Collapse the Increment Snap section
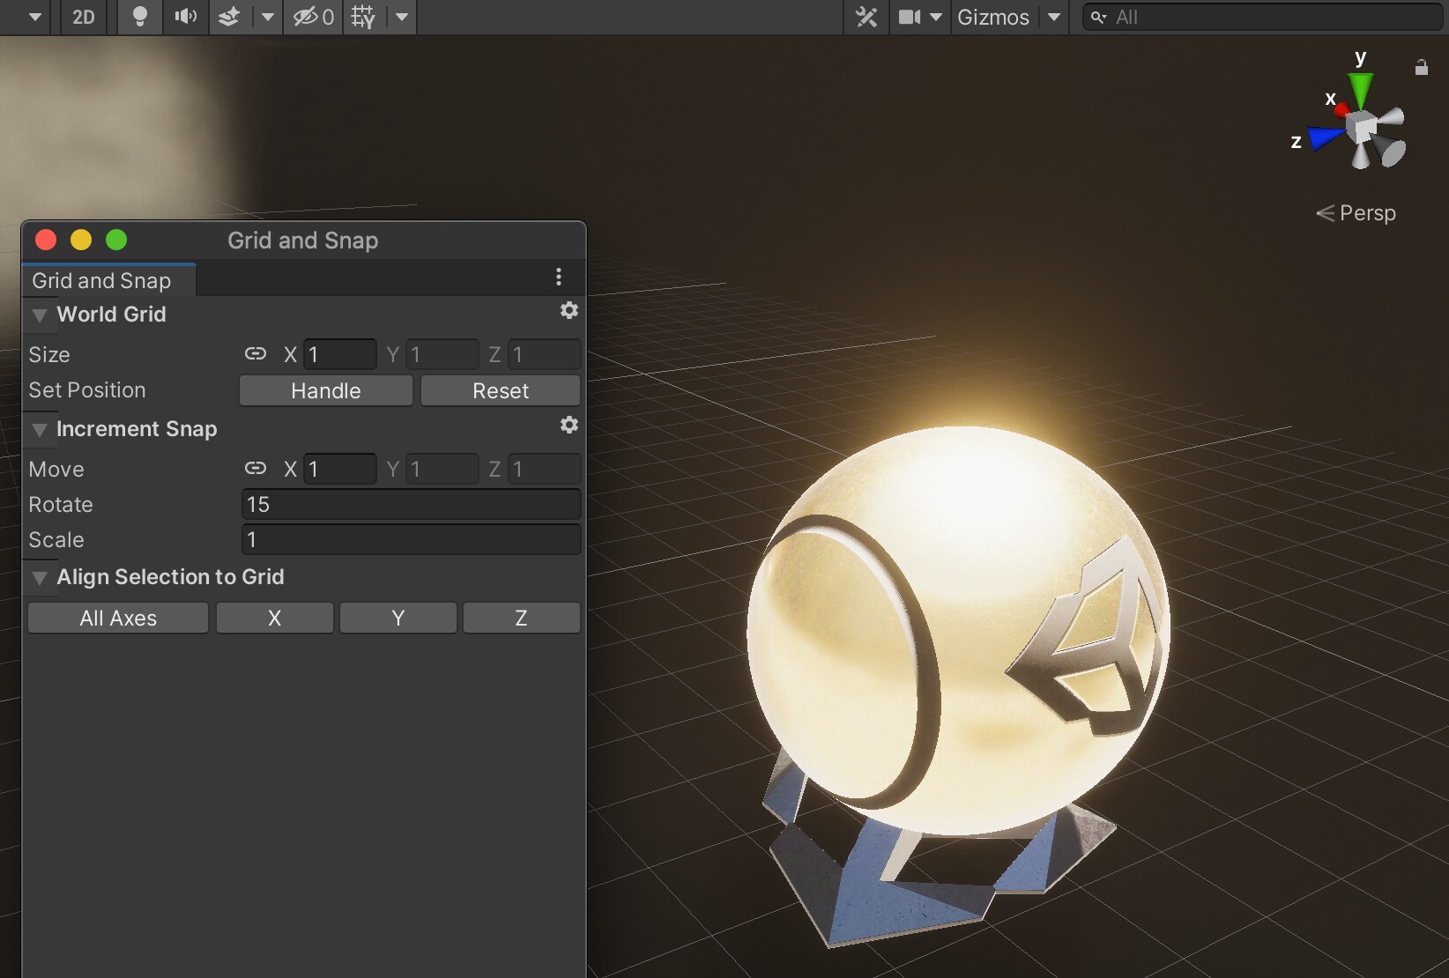This screenshot has width=1449, height=978. click(40, 430)
